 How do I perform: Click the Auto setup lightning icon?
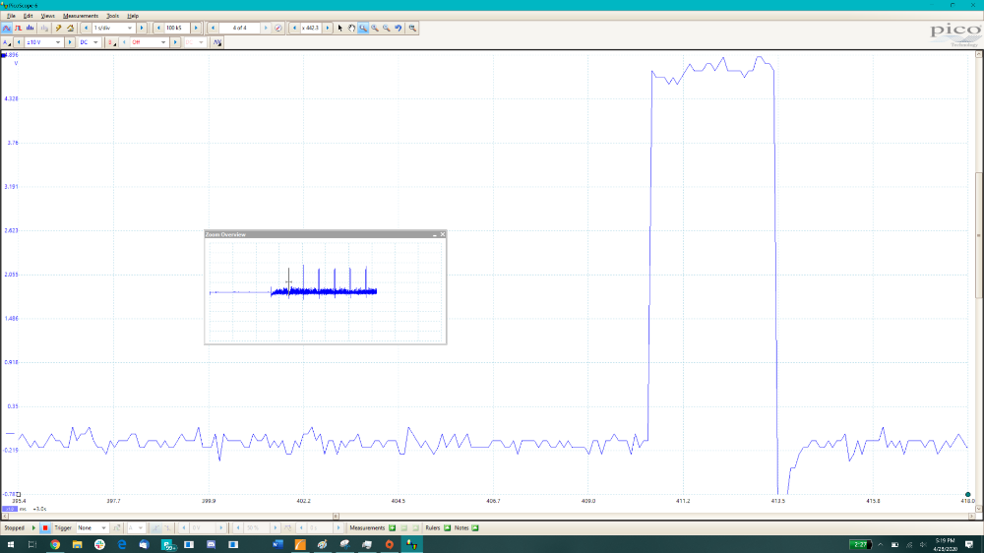tap(58, 29)
